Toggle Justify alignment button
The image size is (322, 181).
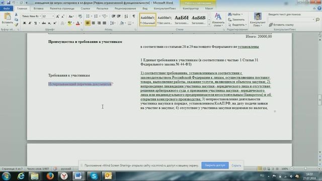104,23
